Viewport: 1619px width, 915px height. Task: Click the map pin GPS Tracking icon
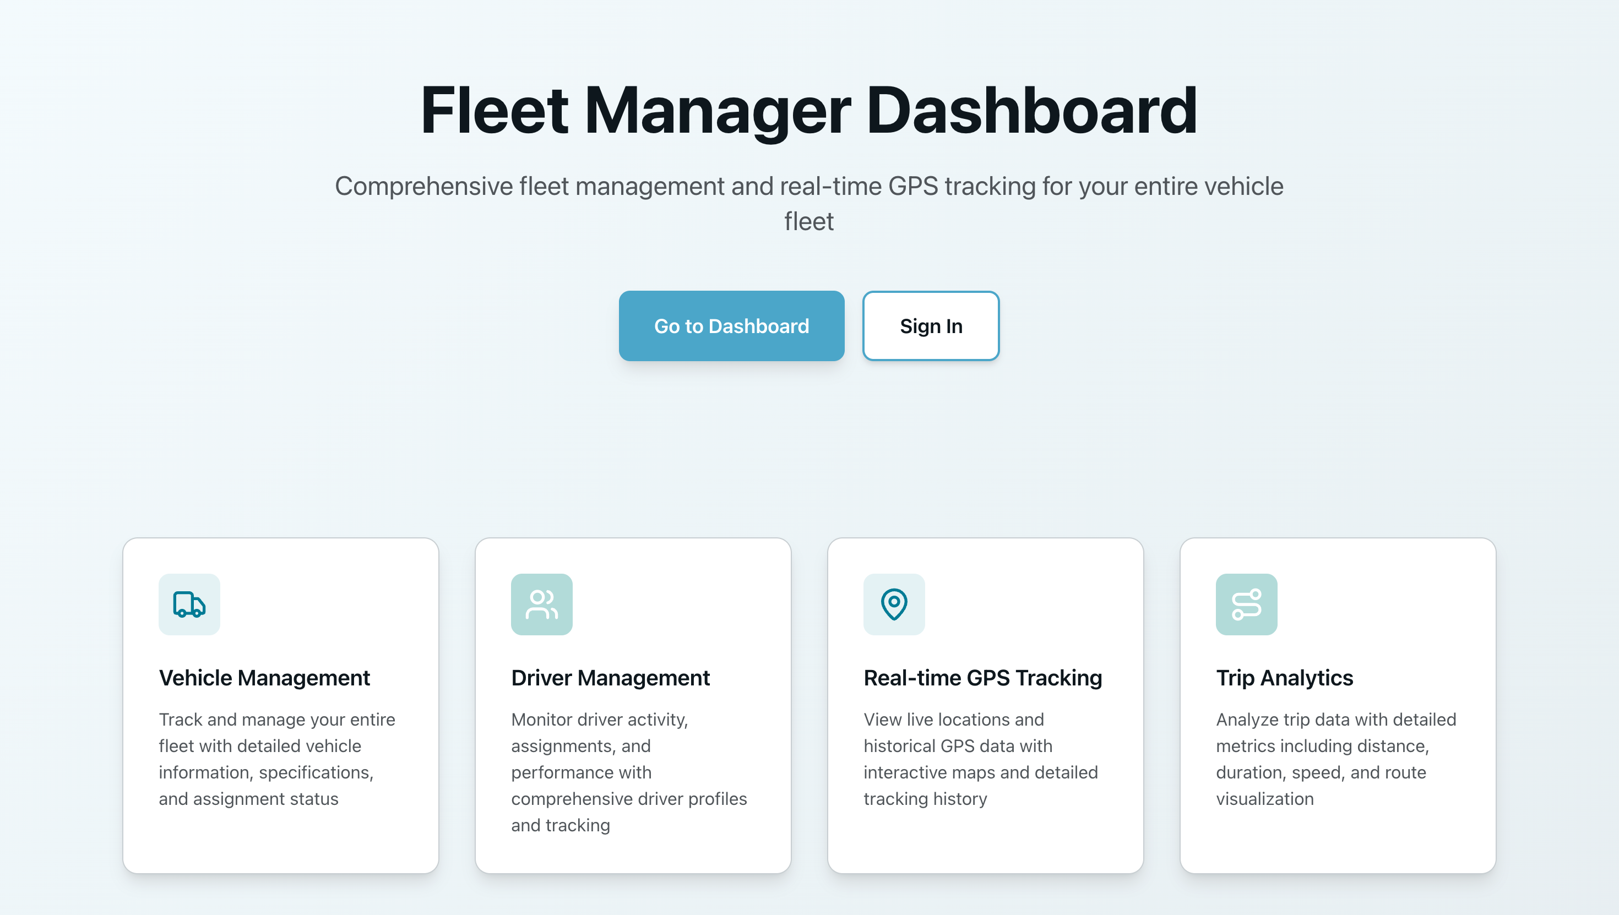pyautogui.click(x=894, y=604)
